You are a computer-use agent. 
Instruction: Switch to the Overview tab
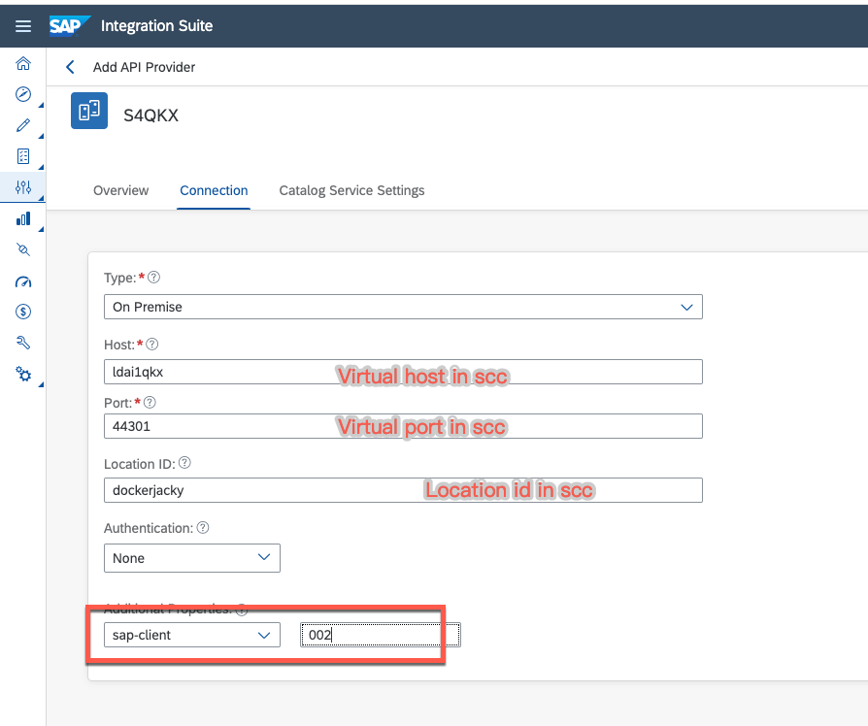tap(120, 190)
